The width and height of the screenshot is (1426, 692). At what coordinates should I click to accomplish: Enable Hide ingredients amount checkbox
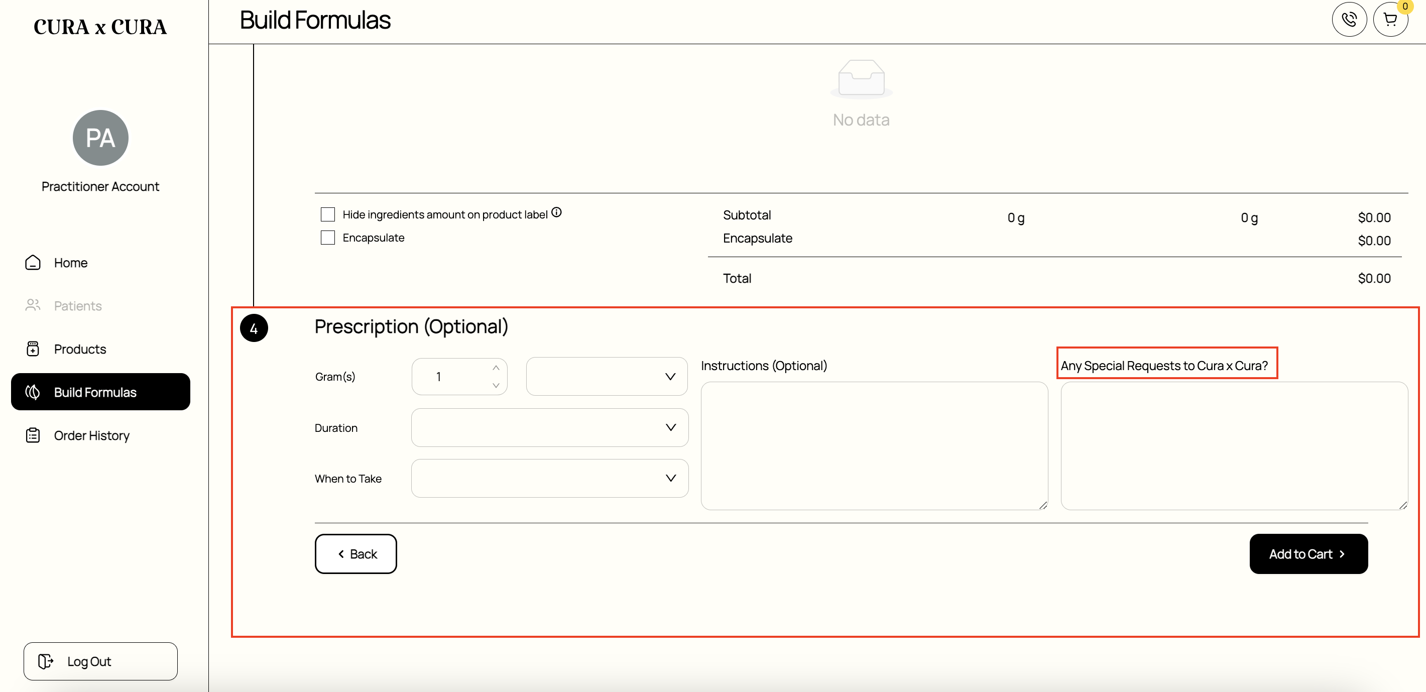click(328, 214)
